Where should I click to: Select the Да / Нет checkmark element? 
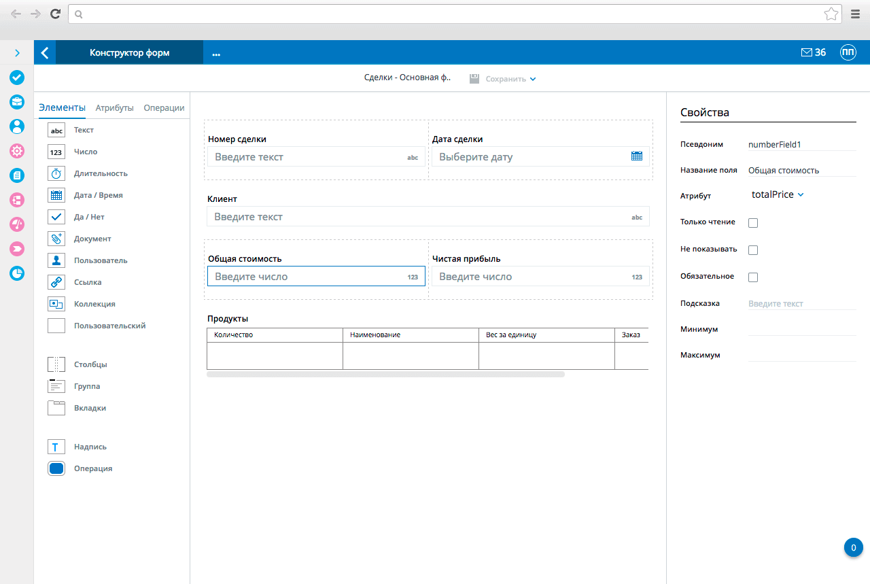click(56, 217)
